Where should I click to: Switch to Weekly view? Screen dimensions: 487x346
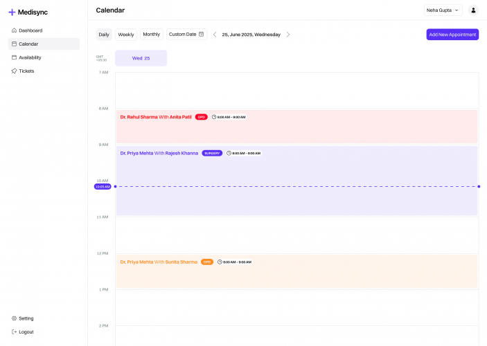point(126,35)
